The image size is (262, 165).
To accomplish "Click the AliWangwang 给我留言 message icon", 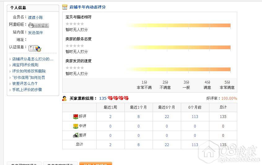I will point(38,25).
